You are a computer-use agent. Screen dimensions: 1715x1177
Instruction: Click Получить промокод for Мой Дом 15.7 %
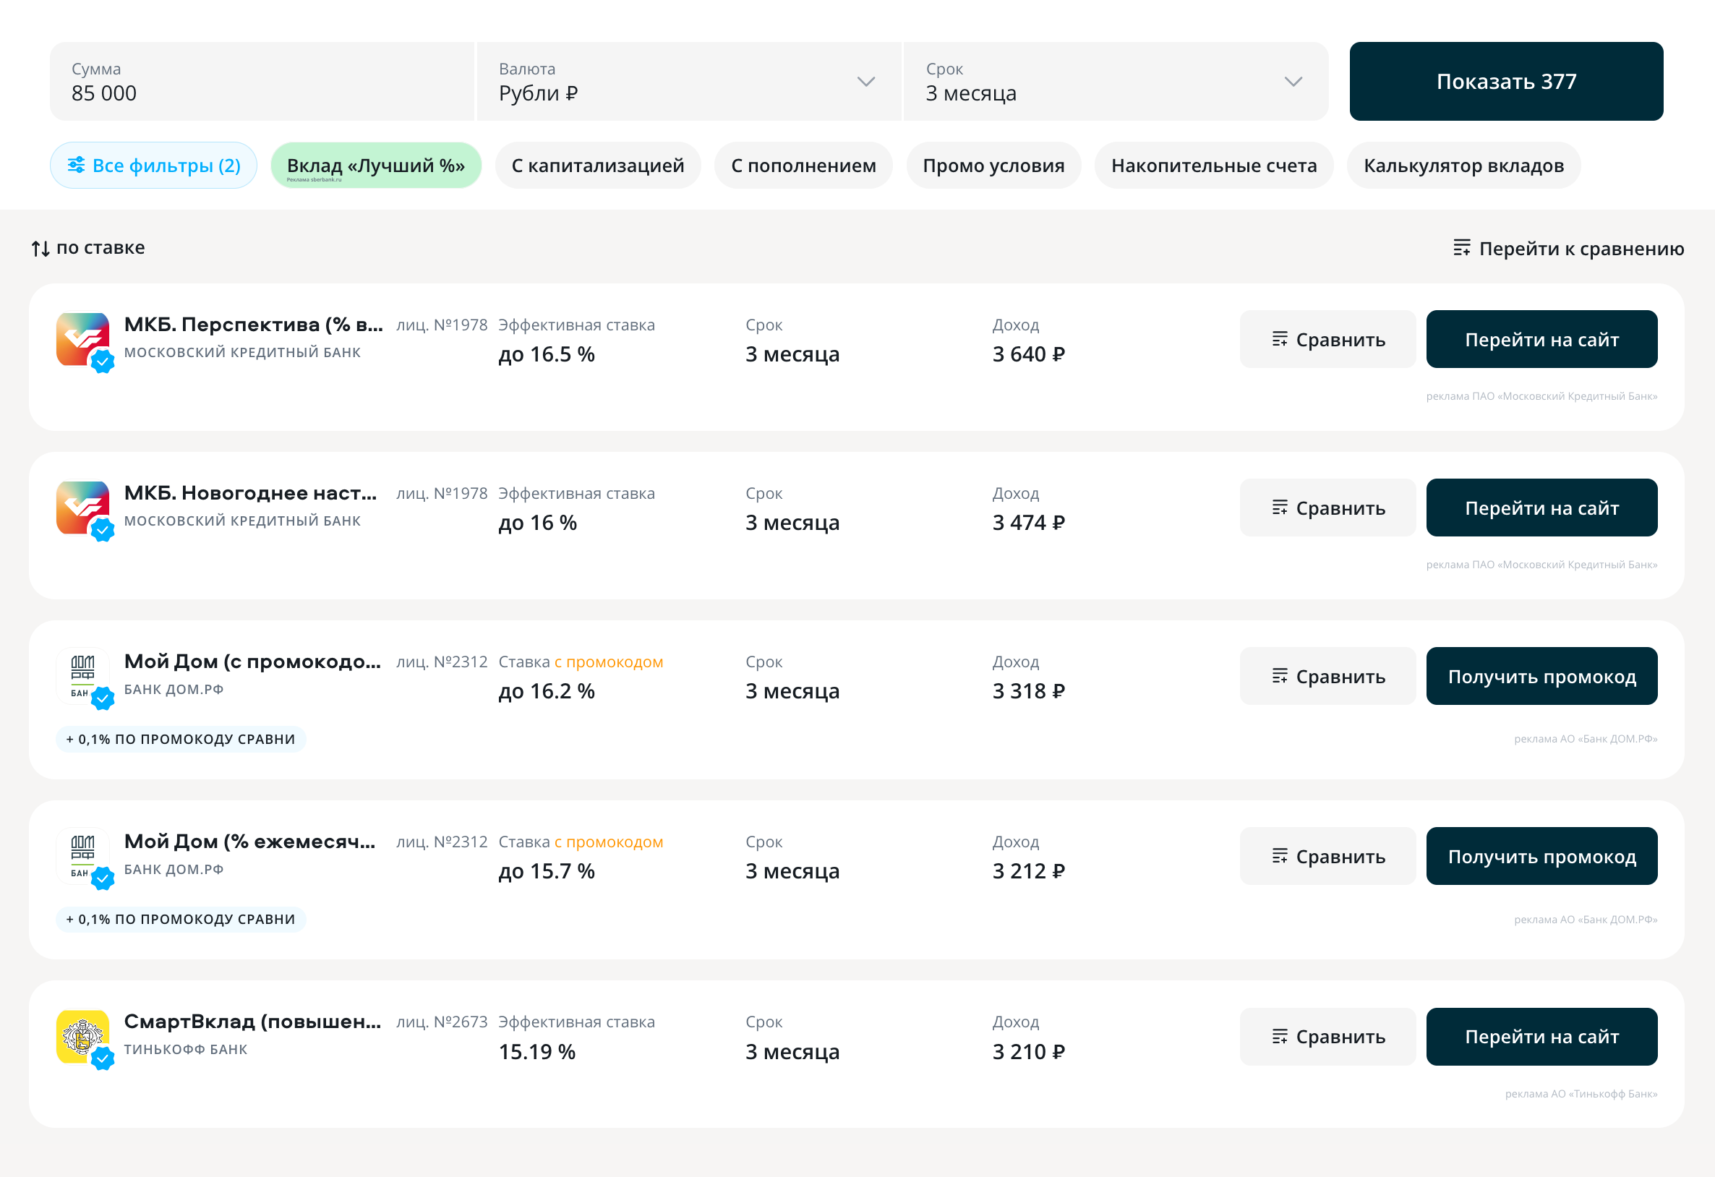pyautogui.click(x=1541, y=856)
